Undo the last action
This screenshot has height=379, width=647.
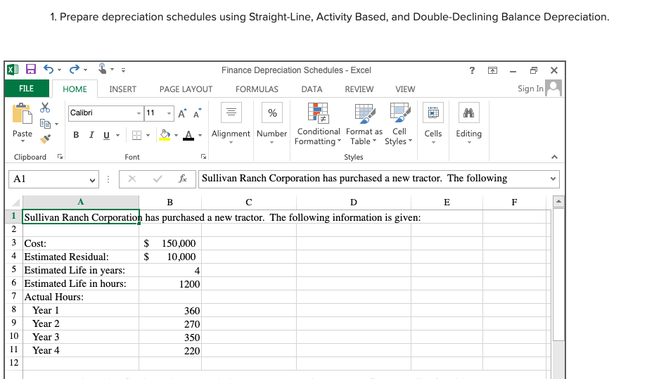[49, 70]
